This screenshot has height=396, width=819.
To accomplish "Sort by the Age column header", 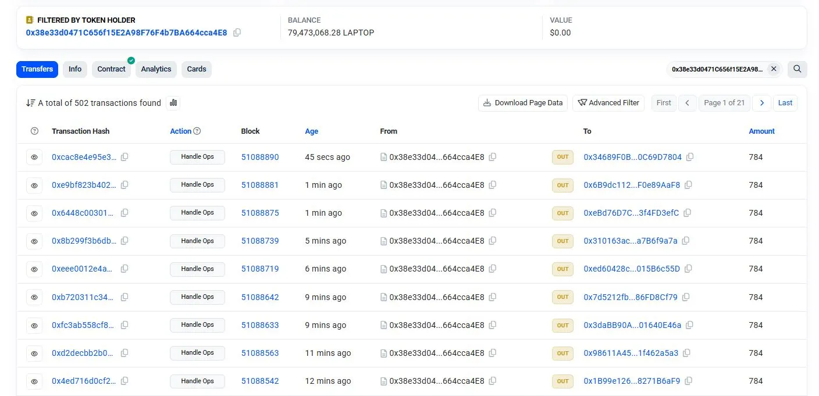I will (x=312, y=131).
